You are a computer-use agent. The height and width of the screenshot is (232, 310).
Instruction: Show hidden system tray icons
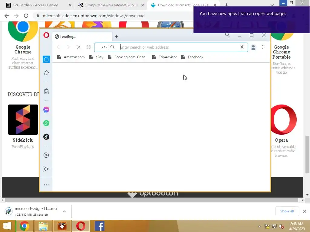(x=259, y=226)
